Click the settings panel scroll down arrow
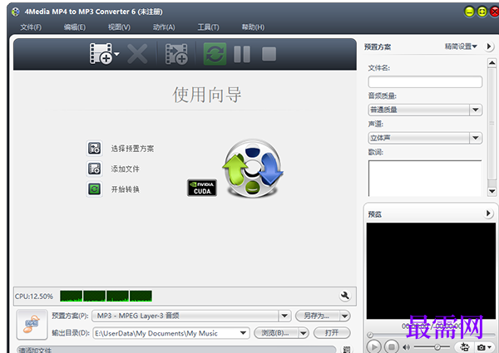The width and height of the screenshot is (499, 353). coord(492,191)
